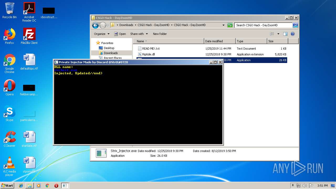336x189 pixels.
Task: Select the fieldsexamp desktop file
Action: [x=29, y=90]
